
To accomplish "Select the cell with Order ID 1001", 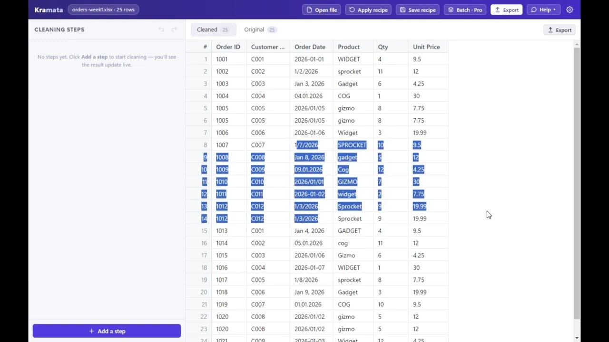I will point(229,59).
